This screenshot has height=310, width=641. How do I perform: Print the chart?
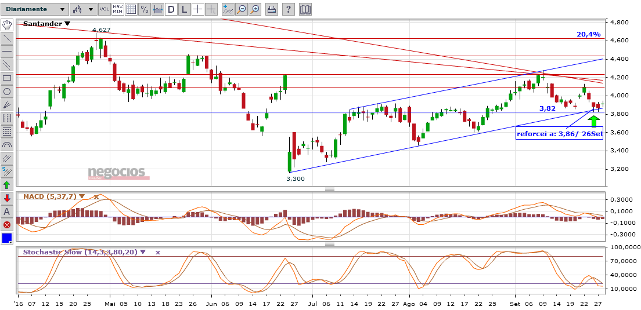coord(272,9)
